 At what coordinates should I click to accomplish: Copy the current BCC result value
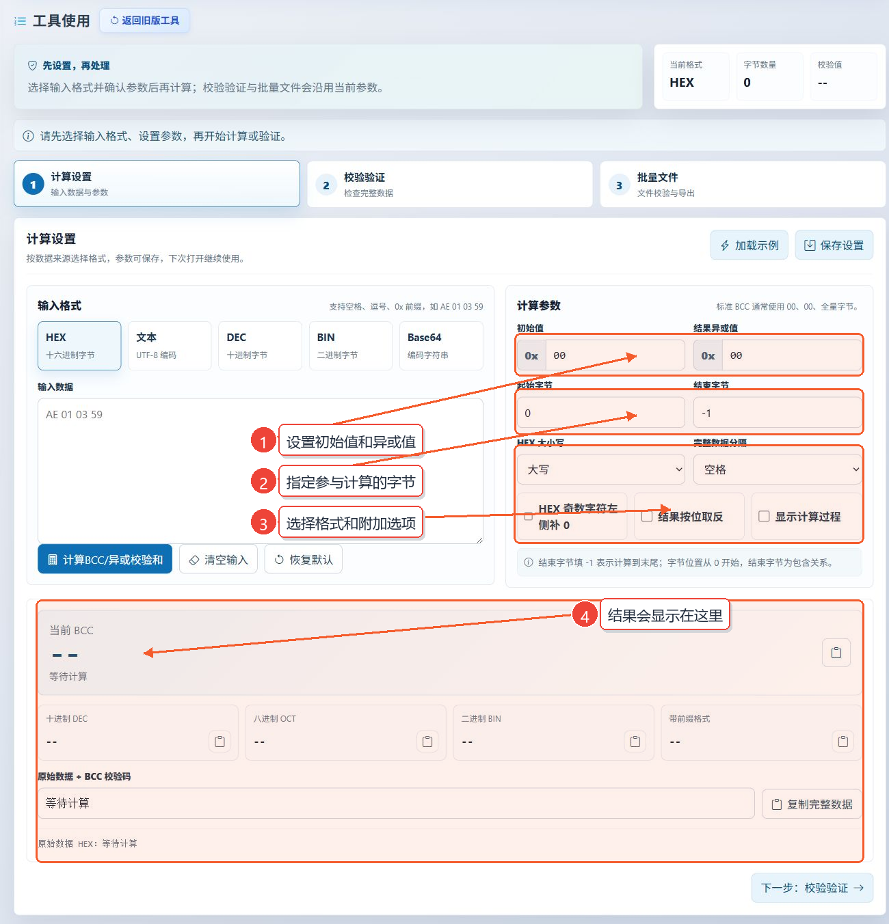[836, 653]
